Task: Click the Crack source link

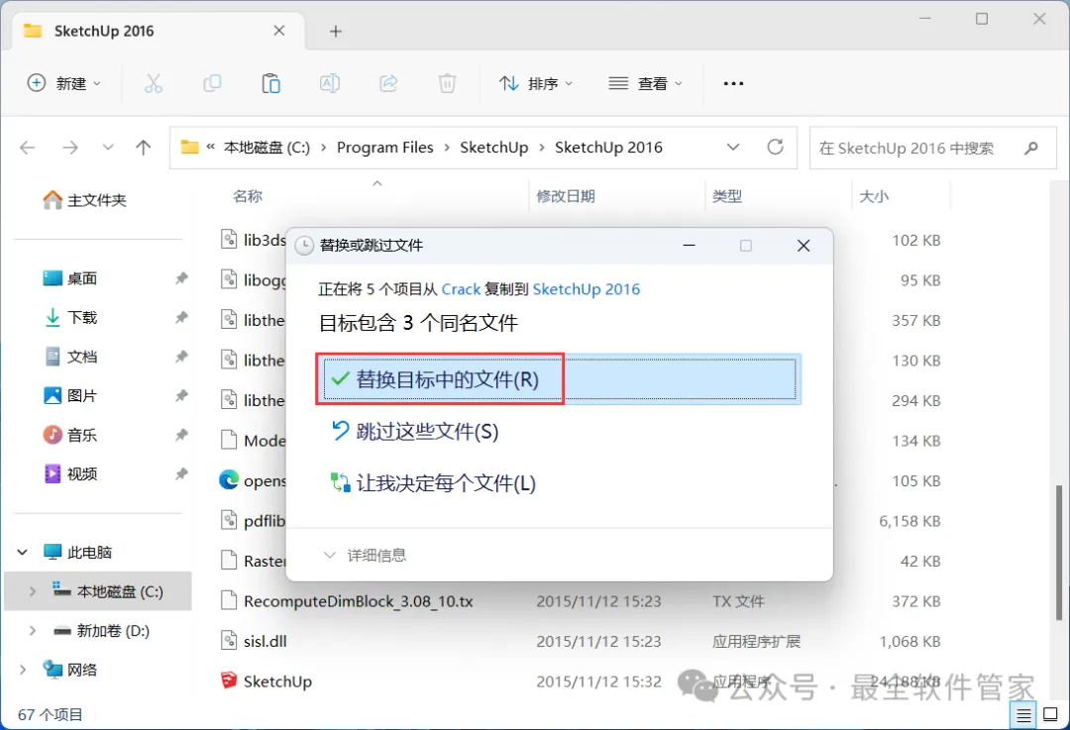Action: (461, 289)
